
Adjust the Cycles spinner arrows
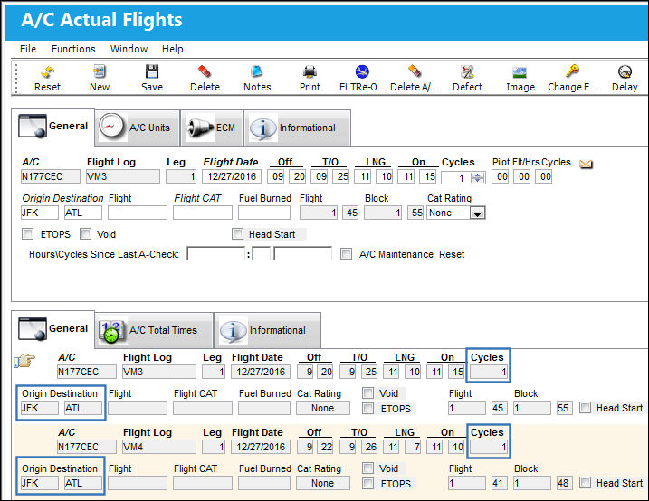(x=478, y=177)
